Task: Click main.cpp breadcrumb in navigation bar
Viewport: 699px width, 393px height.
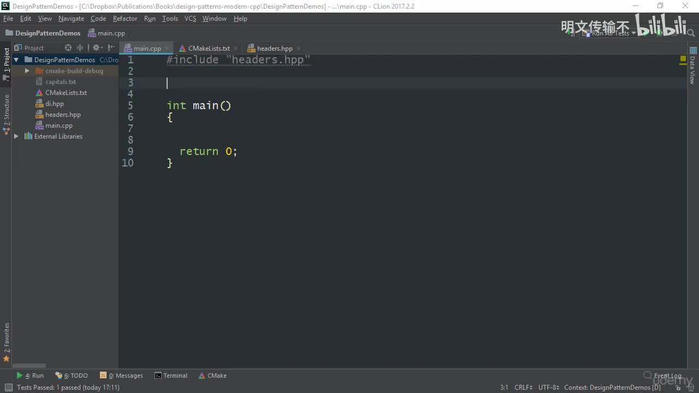Action: [106, 33]
